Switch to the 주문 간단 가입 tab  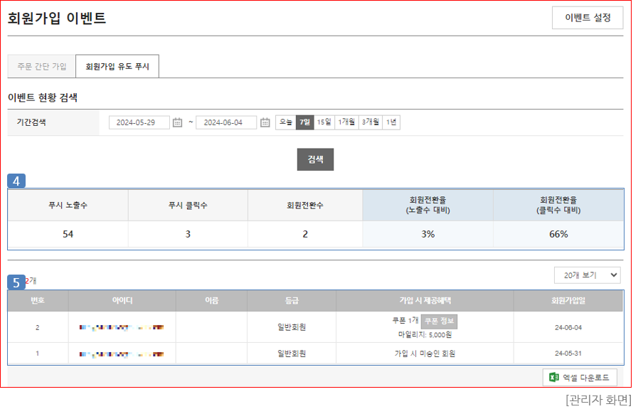click(42, 66)
